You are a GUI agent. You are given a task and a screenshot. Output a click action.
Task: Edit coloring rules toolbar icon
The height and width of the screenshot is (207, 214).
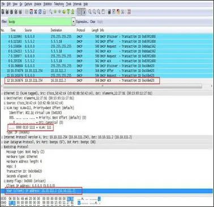tap(118, 12)
